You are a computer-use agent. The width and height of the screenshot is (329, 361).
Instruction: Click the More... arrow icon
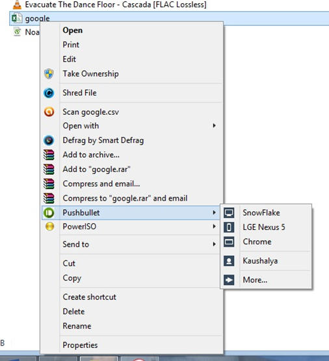click(x=229, y=280)
